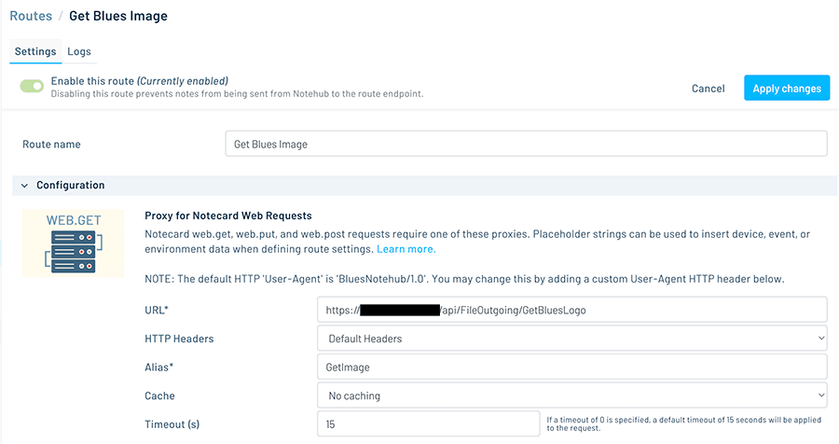
Task: Click the Route name label
Action: (x=51, y=144)
